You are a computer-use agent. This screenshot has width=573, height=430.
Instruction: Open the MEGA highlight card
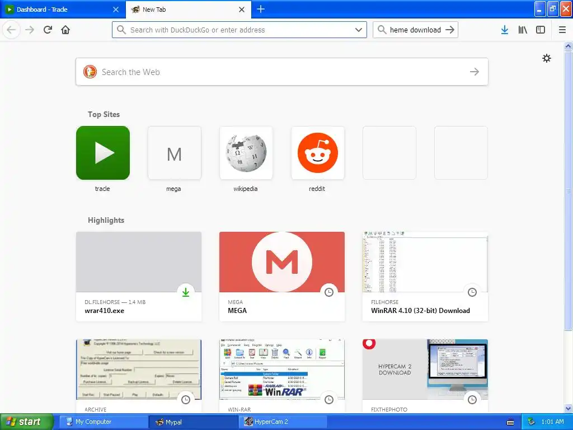pyautogui.click(x=282, y=277)
